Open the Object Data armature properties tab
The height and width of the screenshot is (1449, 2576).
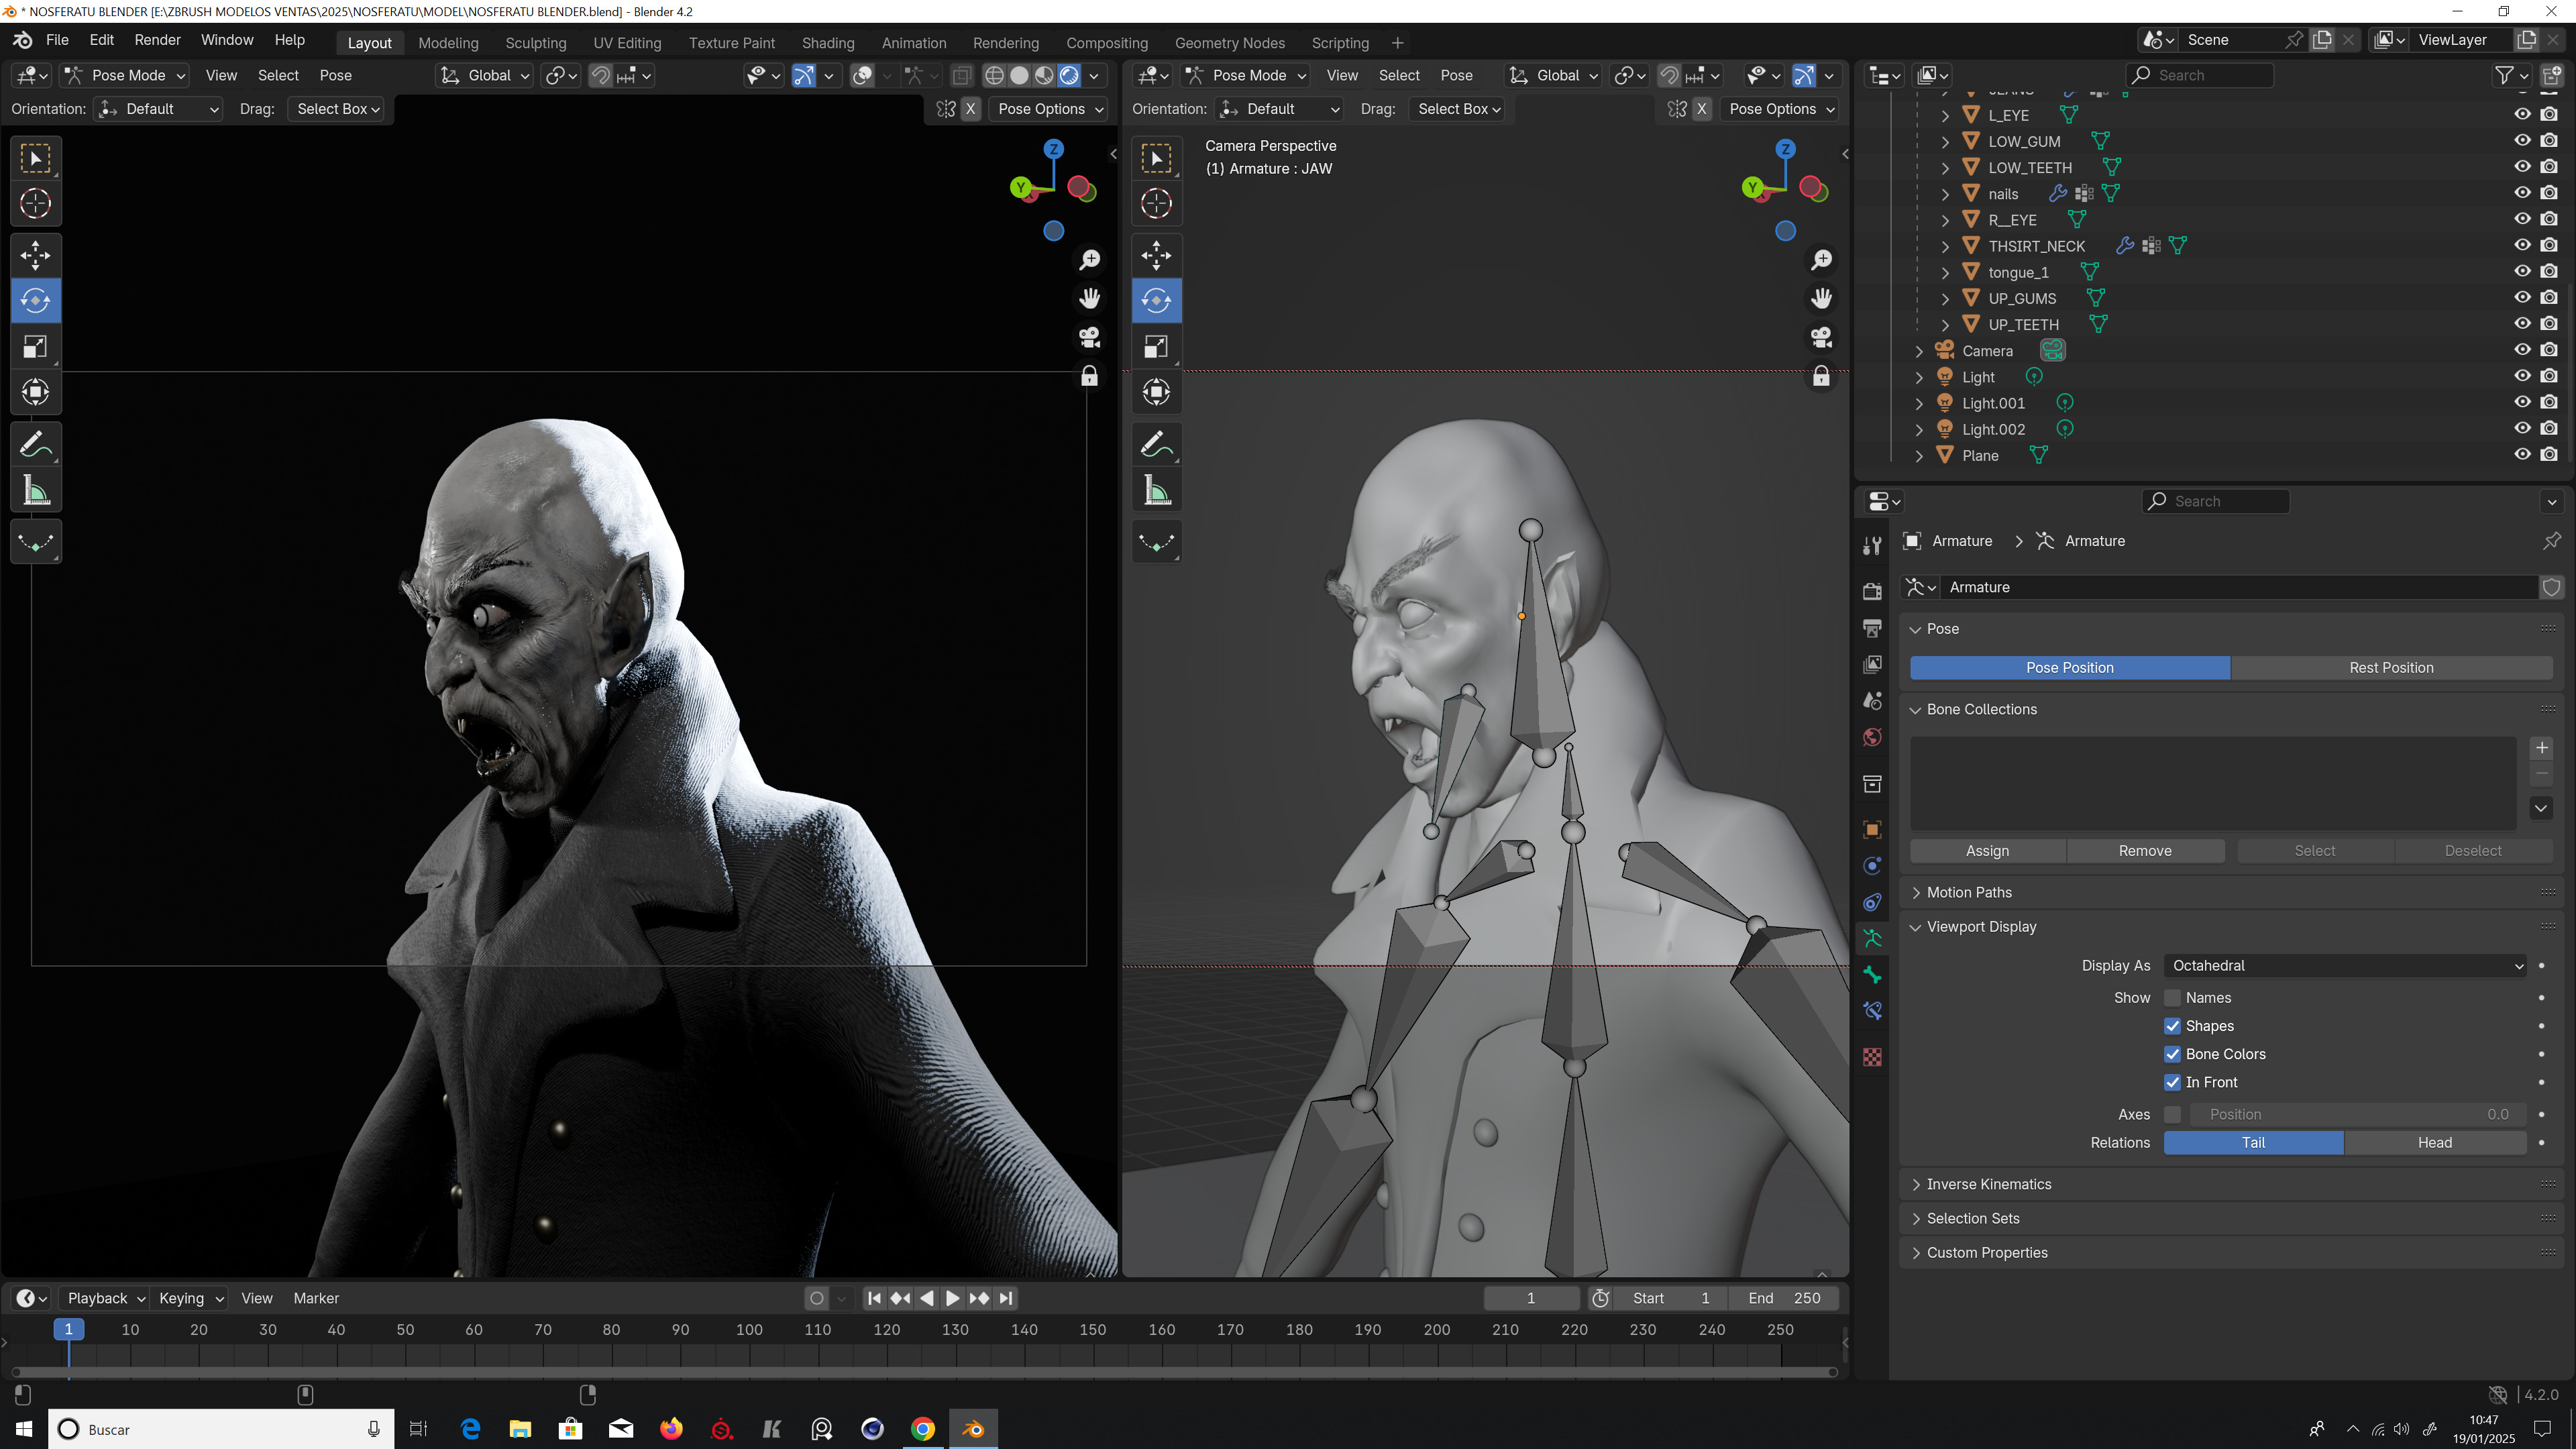(x=1872, y=939)
